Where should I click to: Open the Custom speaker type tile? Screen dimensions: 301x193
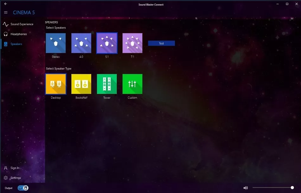132,84
